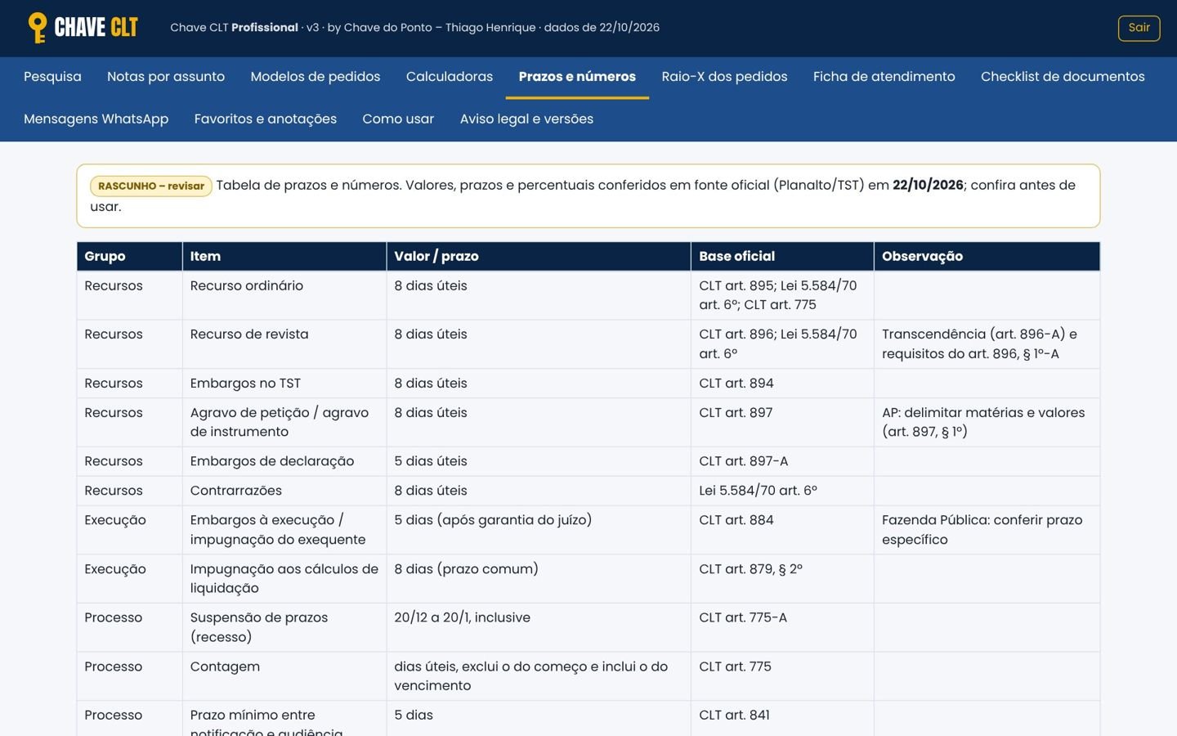This screenshot has height=736, width=1177.
Task: Open Ficha de atendimento tab
Action: click(x=884, y=77)
